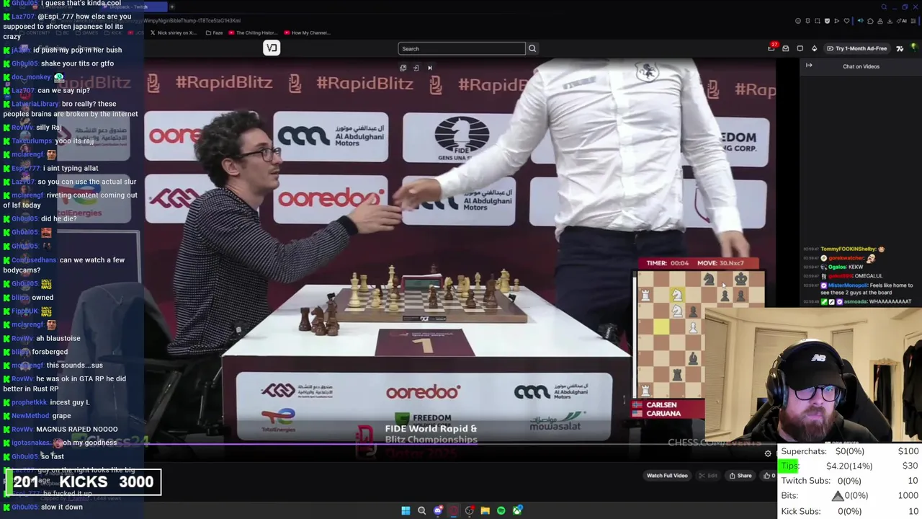The image size is (922, 519).
Task: Click Try 1-Month Ad-Free button
Action: click(x=856, y=48)
